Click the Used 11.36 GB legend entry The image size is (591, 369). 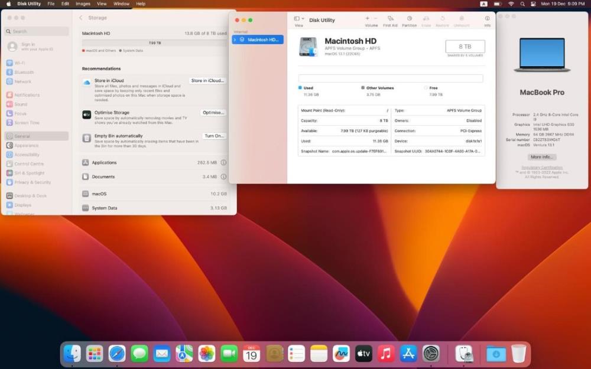(x=309, y=91)
